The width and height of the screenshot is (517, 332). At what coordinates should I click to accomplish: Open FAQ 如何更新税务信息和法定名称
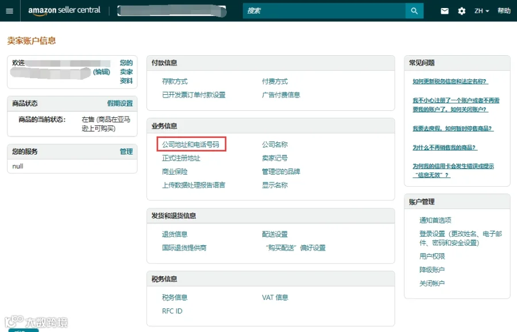pos(450,82)
